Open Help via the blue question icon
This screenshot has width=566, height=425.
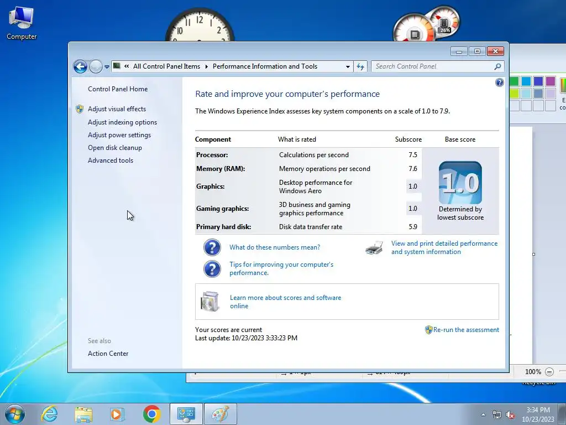499,83
